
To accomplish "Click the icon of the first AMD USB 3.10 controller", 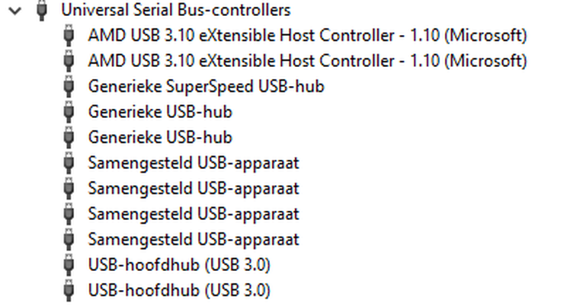I will click(69, 35).
